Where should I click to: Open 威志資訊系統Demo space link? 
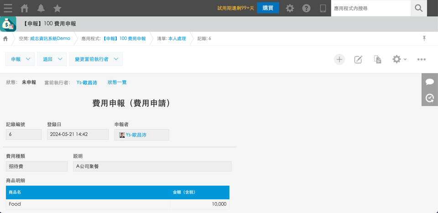(x=50, y=39)
